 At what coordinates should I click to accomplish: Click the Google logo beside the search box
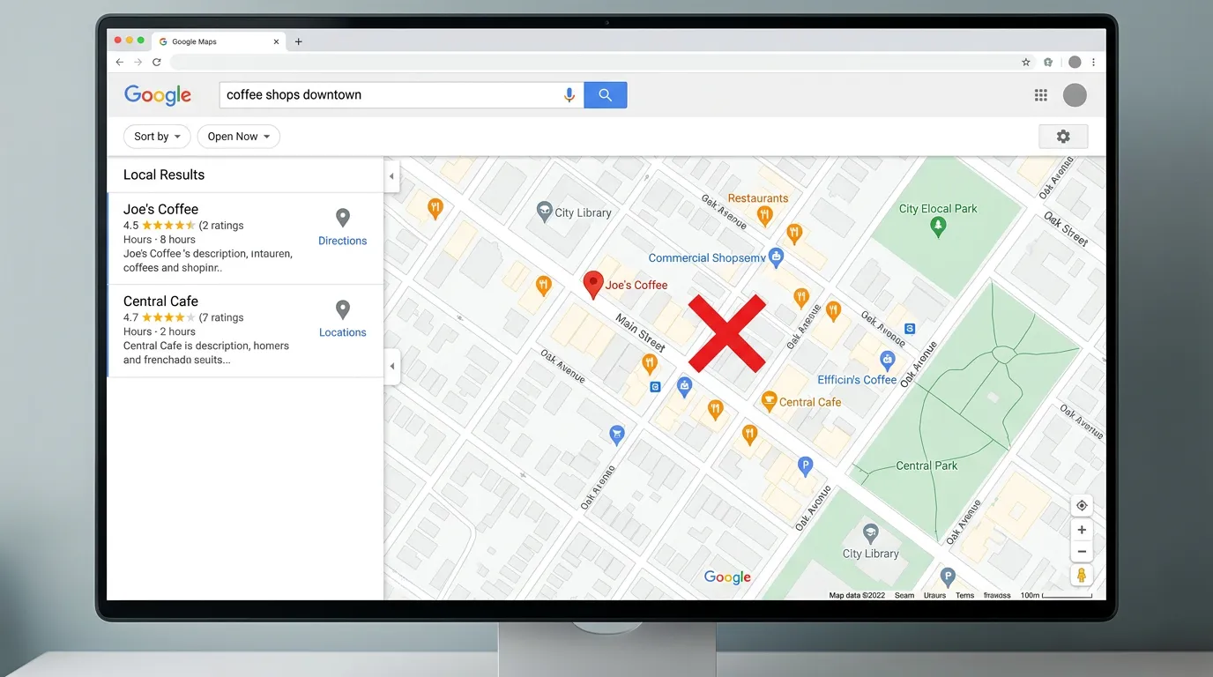pyautogui.click(x=158, y=95)
